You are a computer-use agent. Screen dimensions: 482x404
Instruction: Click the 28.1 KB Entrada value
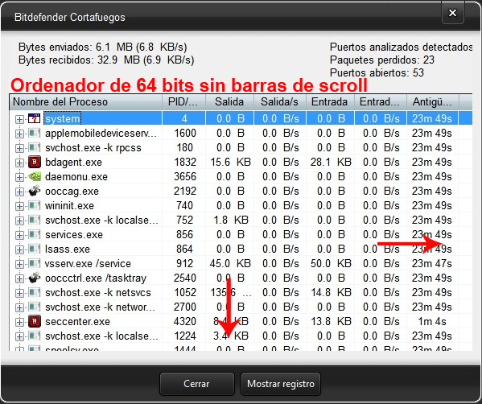coord(331,162)
